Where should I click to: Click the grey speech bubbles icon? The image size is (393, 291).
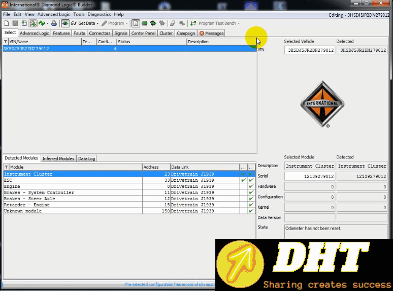(182, 23)
